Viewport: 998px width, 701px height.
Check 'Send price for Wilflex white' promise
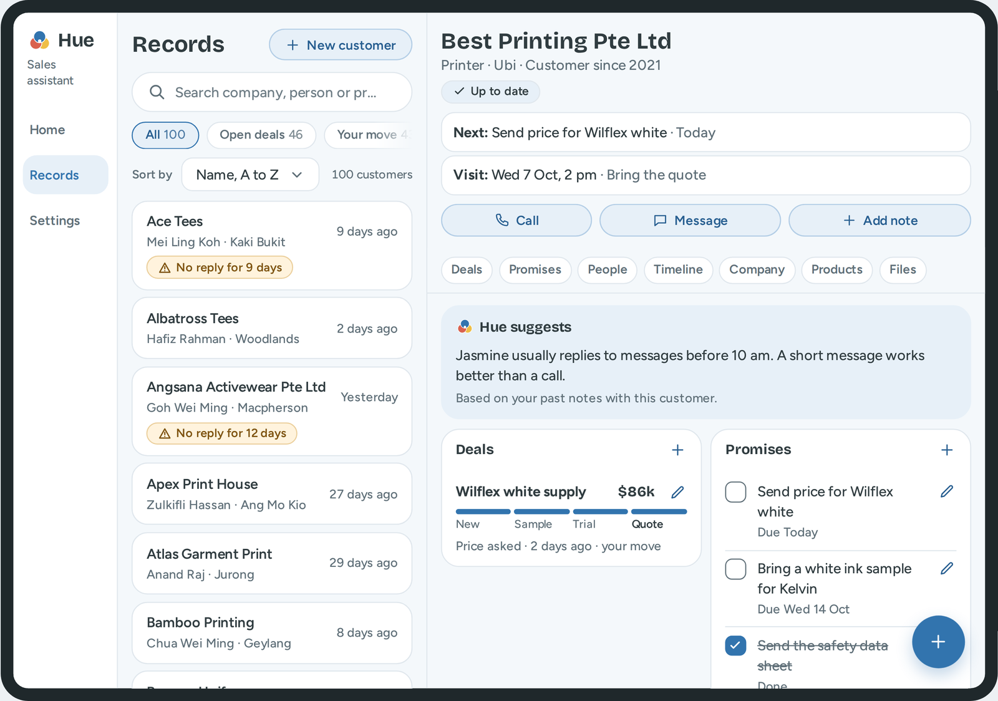pos(736,492)
